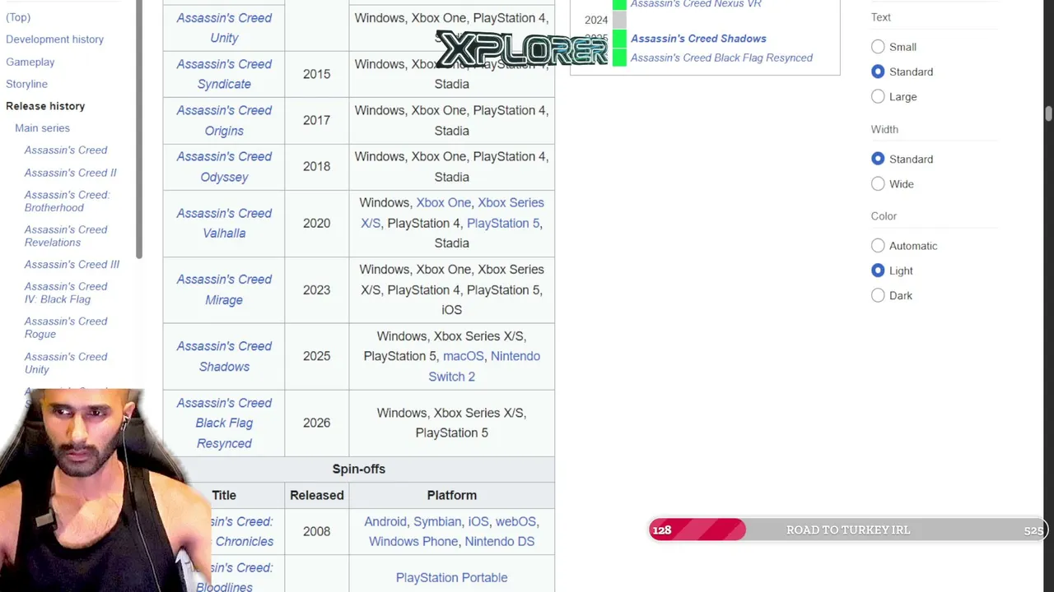Click release year 2025 in Shadows row
The image size is (1054, 592).
(x=316, y=356)
